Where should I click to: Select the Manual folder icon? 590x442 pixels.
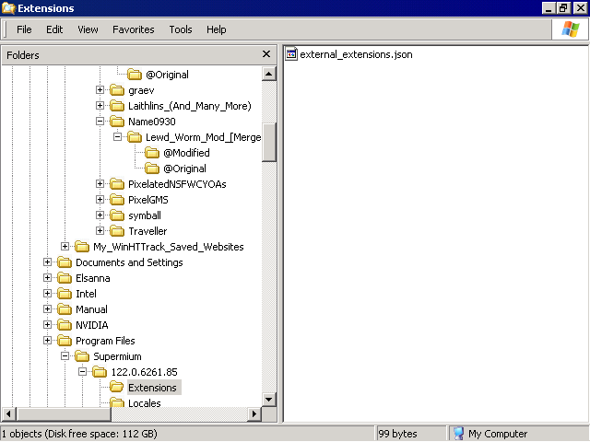pyautogui.click(x=65, y=309)
